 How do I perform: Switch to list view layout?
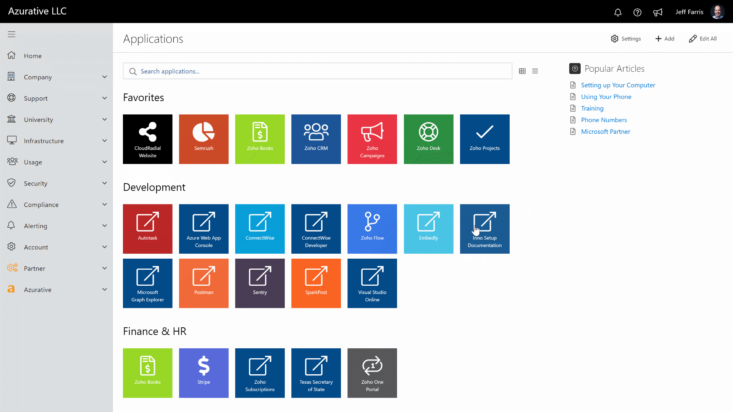[535, 71]
